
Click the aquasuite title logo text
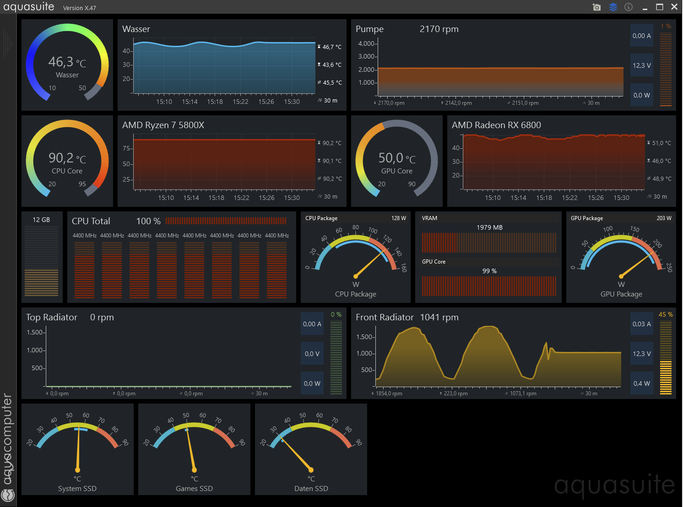click(28, 7)
